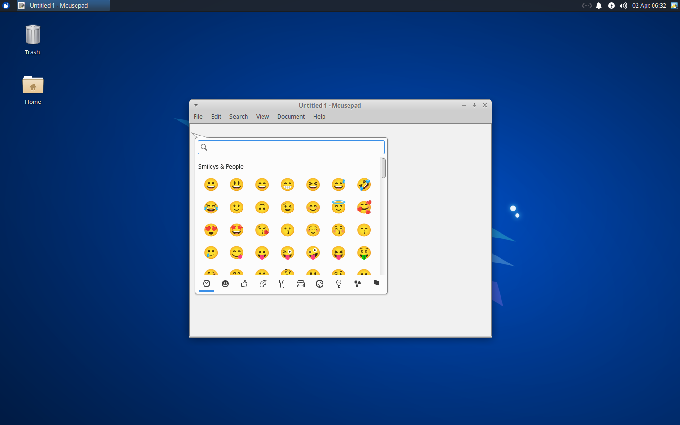Image resolution: width=680 pixels, height=425 pixels.
Task: Open the Food & Drink emoji category
Action: coord(282,284)
